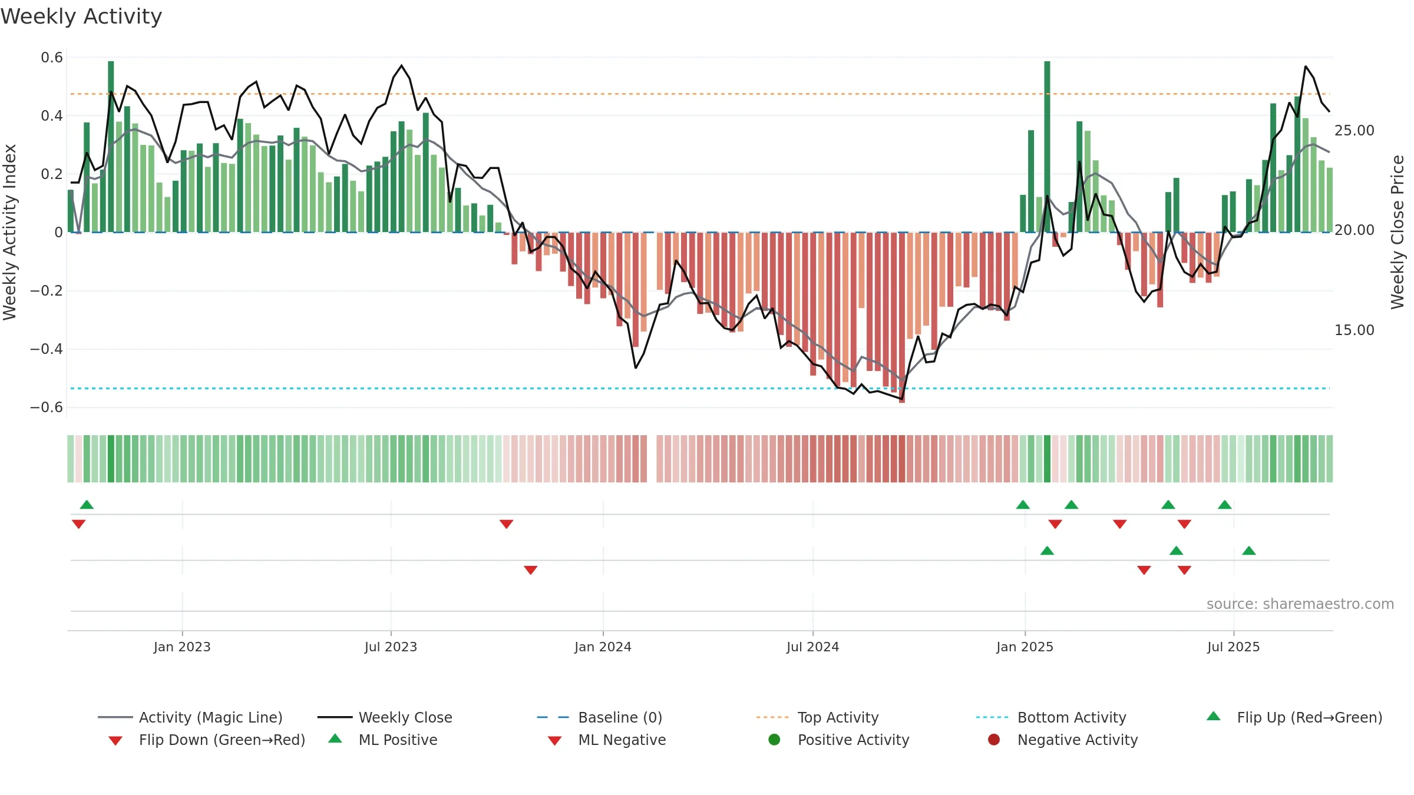The width and height of the screenshot is (1414, 795).
Task: Click the '0.6' left axis tick label
Action: [x=52, y=57]
